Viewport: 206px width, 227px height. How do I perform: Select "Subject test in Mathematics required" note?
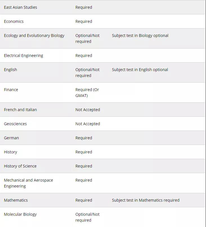tap(145, 200)
